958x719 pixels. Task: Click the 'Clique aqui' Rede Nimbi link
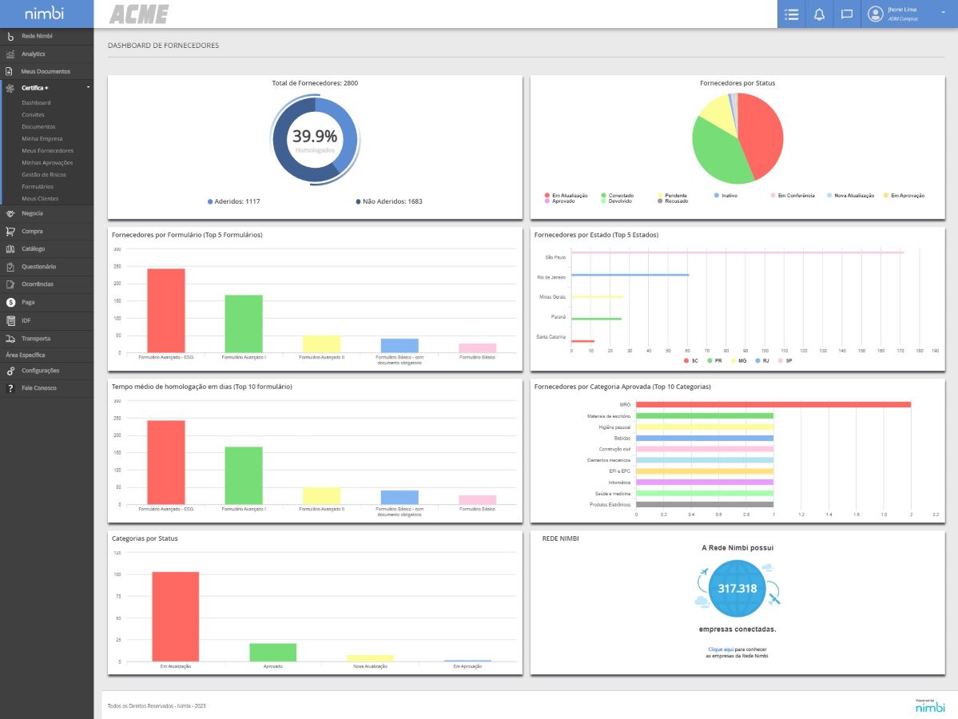(x=720, y=649)
